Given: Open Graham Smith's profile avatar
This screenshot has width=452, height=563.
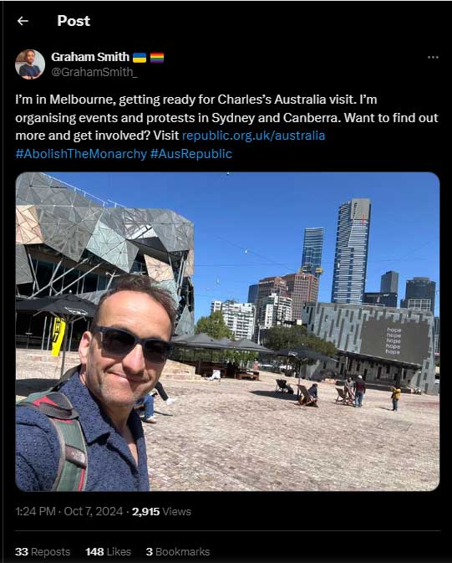Looking at the screenshot, I should [x=30, y=64].
